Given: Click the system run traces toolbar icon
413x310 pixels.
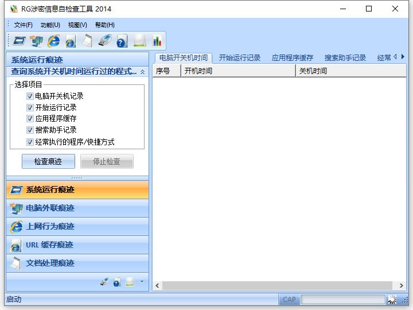Looking at the screenshot, I should (x=20, y=41).
